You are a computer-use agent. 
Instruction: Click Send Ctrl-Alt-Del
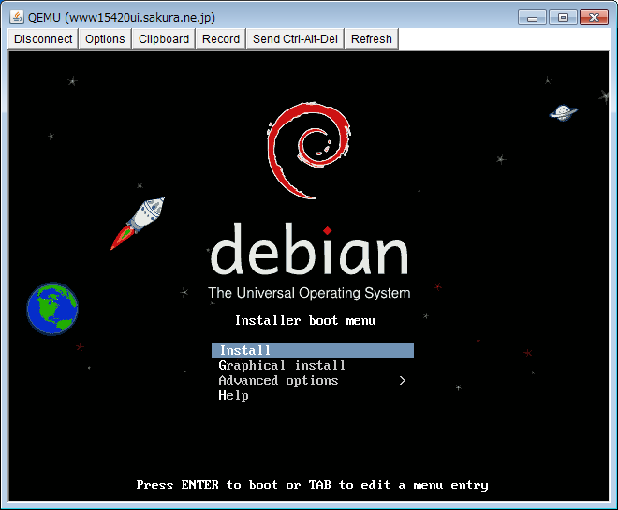(x=295, y=39)
